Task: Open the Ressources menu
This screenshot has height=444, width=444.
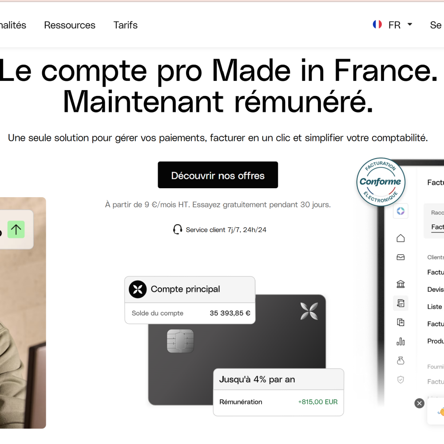Action: pos(70,25)
